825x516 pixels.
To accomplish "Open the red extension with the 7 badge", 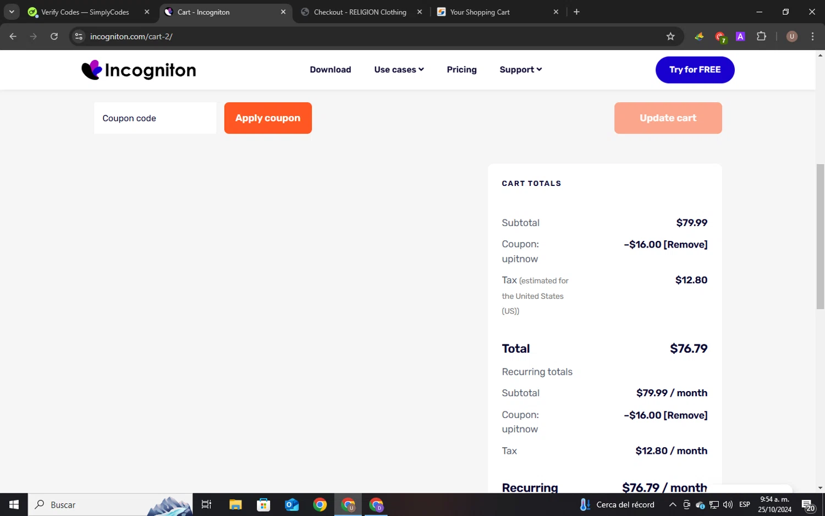I will pyautogui.click(x=720, y=37).
